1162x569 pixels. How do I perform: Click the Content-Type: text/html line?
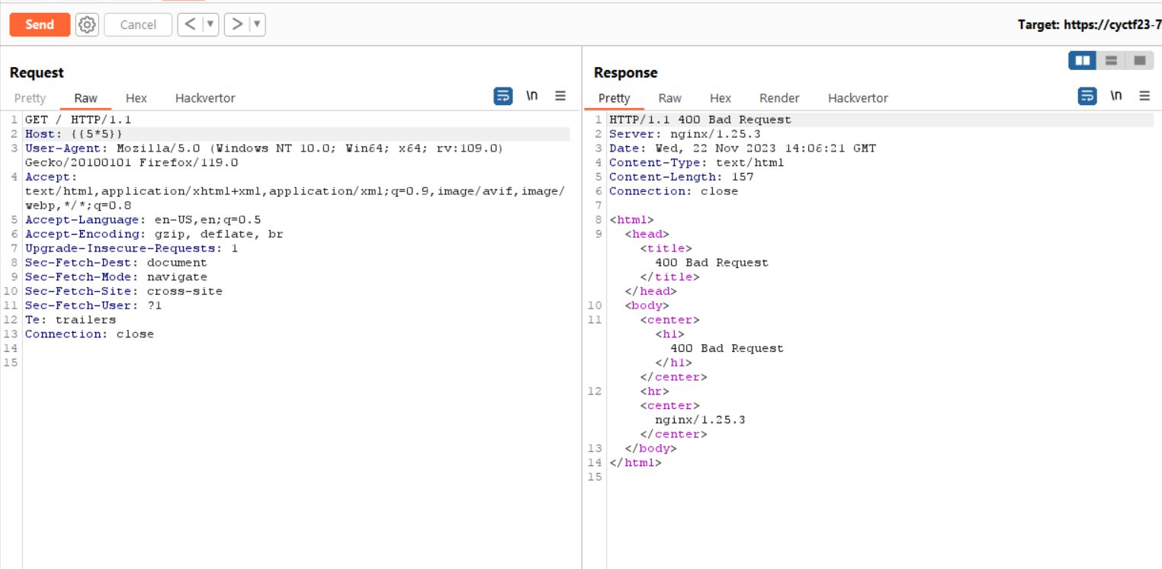(x=696, y=162)
